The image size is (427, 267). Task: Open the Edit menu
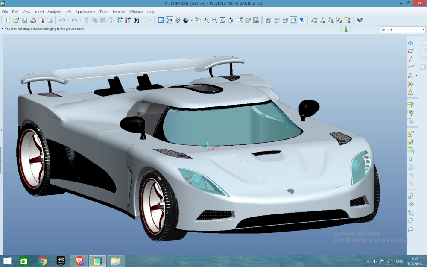[15, 12]
